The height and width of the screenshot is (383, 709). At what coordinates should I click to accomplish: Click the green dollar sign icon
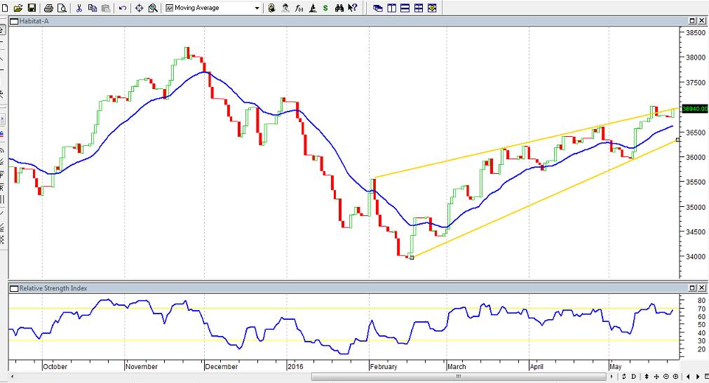coord(325,8)
